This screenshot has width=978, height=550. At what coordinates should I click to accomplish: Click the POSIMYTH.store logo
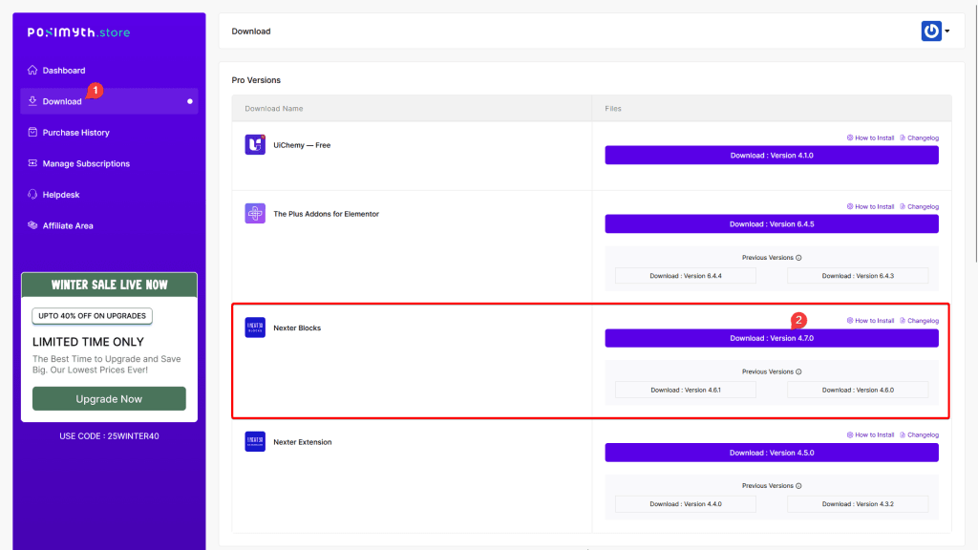78,32
